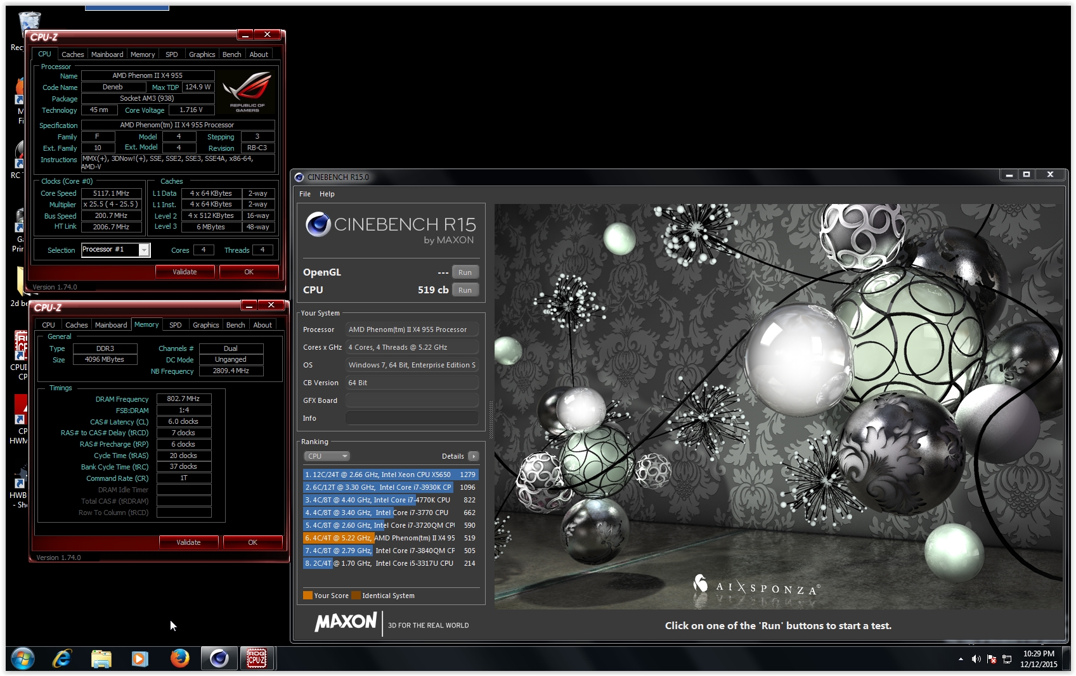Select ranking row Core i7-3840QM

coord(391,551)
